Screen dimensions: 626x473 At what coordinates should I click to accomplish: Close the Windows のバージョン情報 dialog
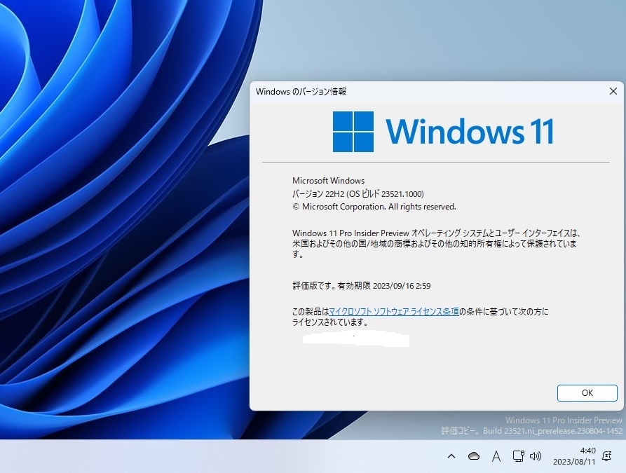(x=613, y=91)
